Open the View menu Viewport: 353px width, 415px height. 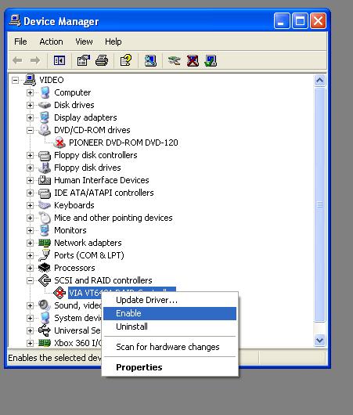(x=84, y=41)
